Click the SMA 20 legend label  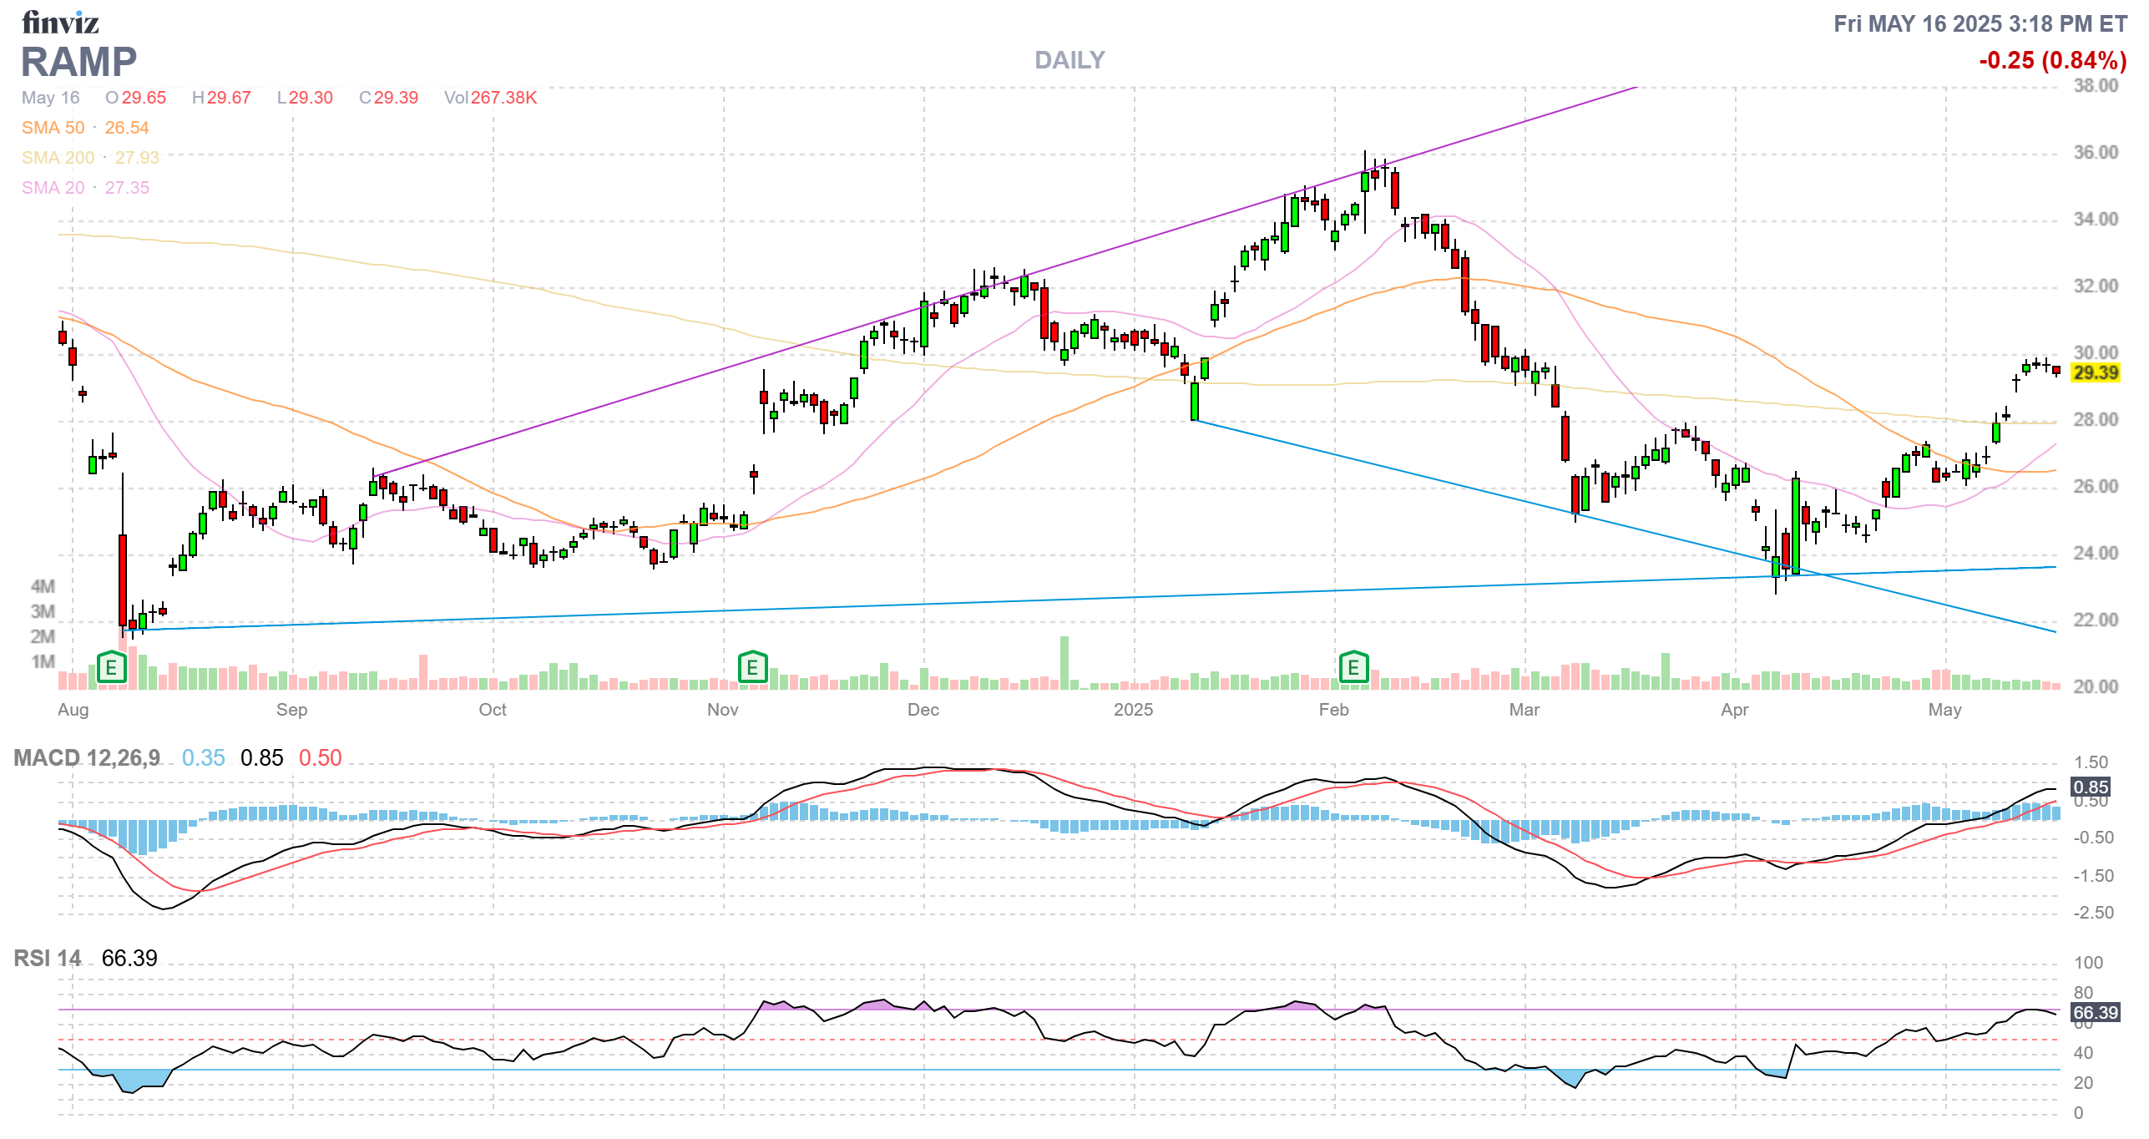[x=53, y=188]
